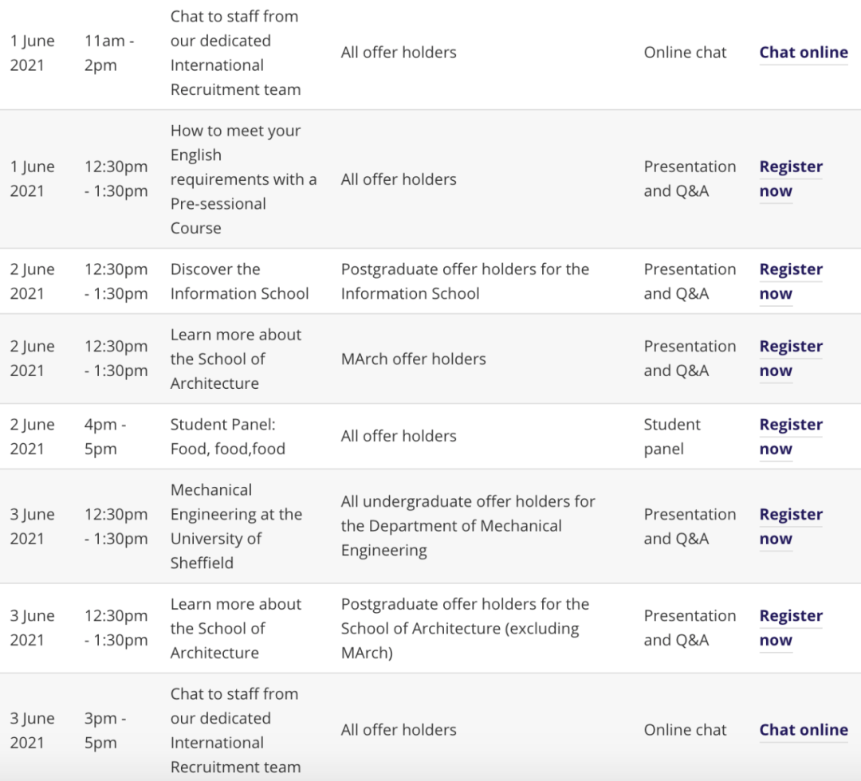
Task: Click the '4pm - 5pm' time cell
Action: coord(105,437)
